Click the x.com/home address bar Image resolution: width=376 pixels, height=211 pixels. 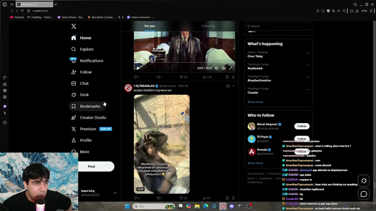coord(40,11)
